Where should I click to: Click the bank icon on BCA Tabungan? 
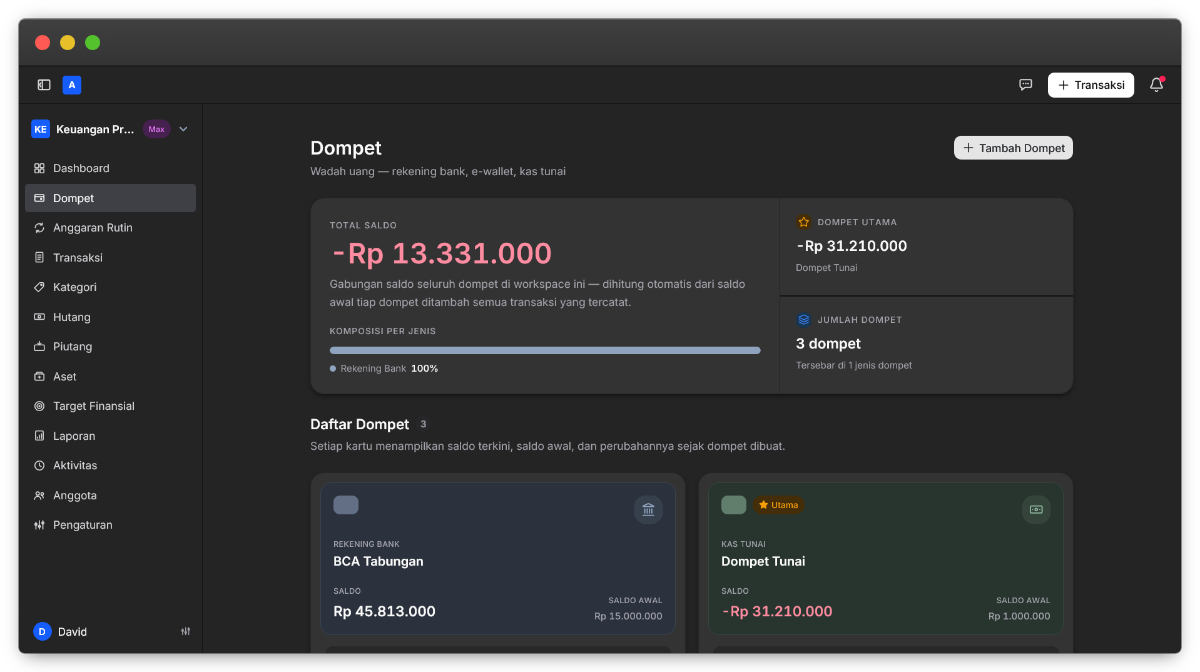[648, 509]
